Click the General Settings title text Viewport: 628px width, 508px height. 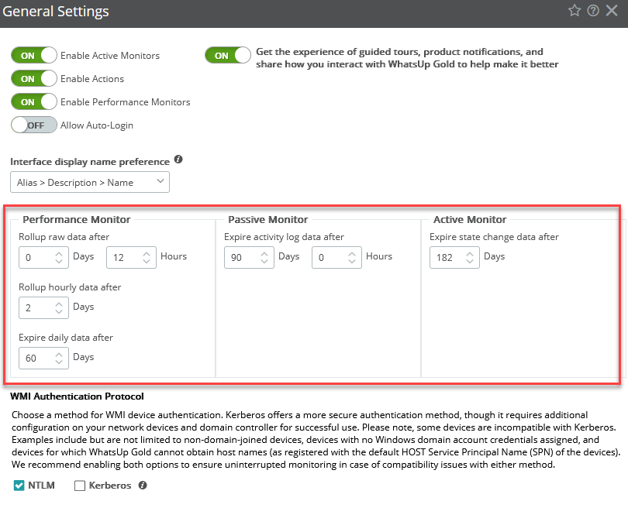tap(56, 11)
